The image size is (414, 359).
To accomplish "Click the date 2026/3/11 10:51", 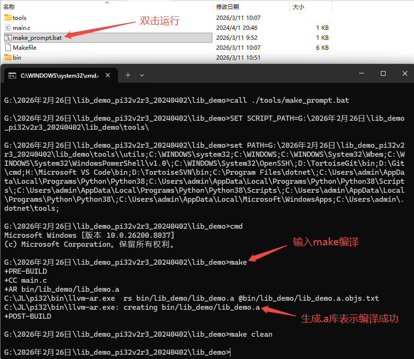I will coord(238,57).
